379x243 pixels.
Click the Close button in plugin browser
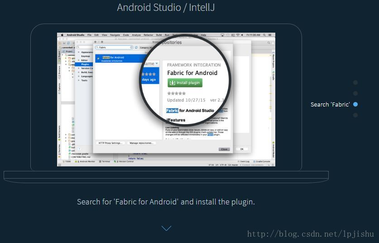coord(224,149)
